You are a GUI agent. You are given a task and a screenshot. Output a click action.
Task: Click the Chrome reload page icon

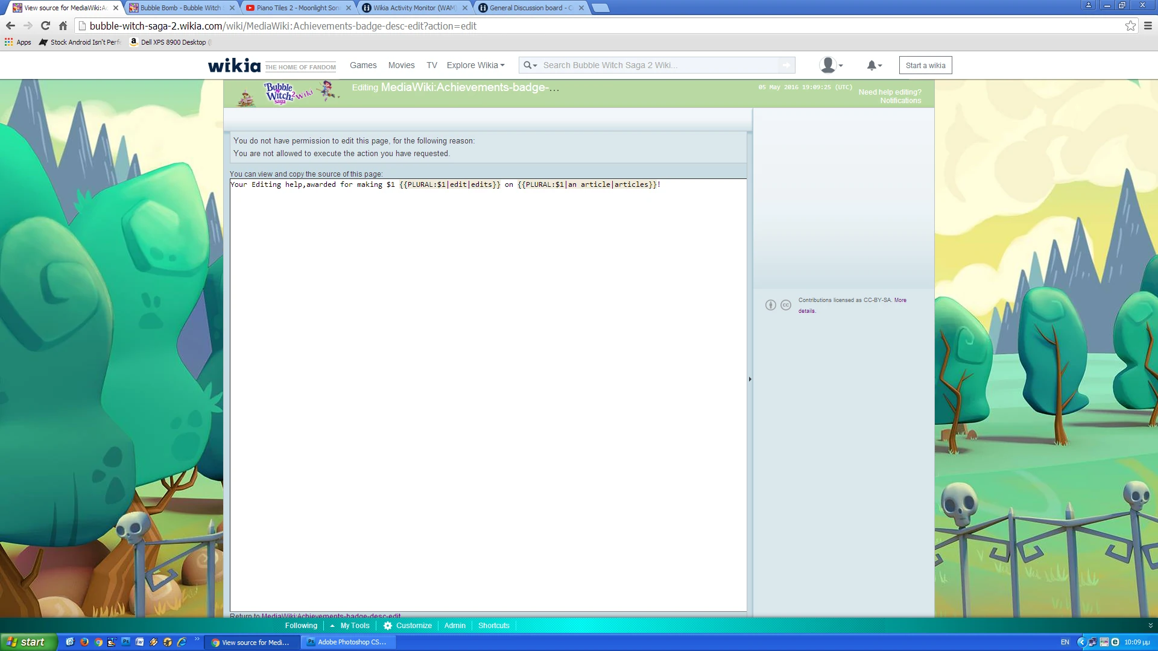(x=45, y=26)
